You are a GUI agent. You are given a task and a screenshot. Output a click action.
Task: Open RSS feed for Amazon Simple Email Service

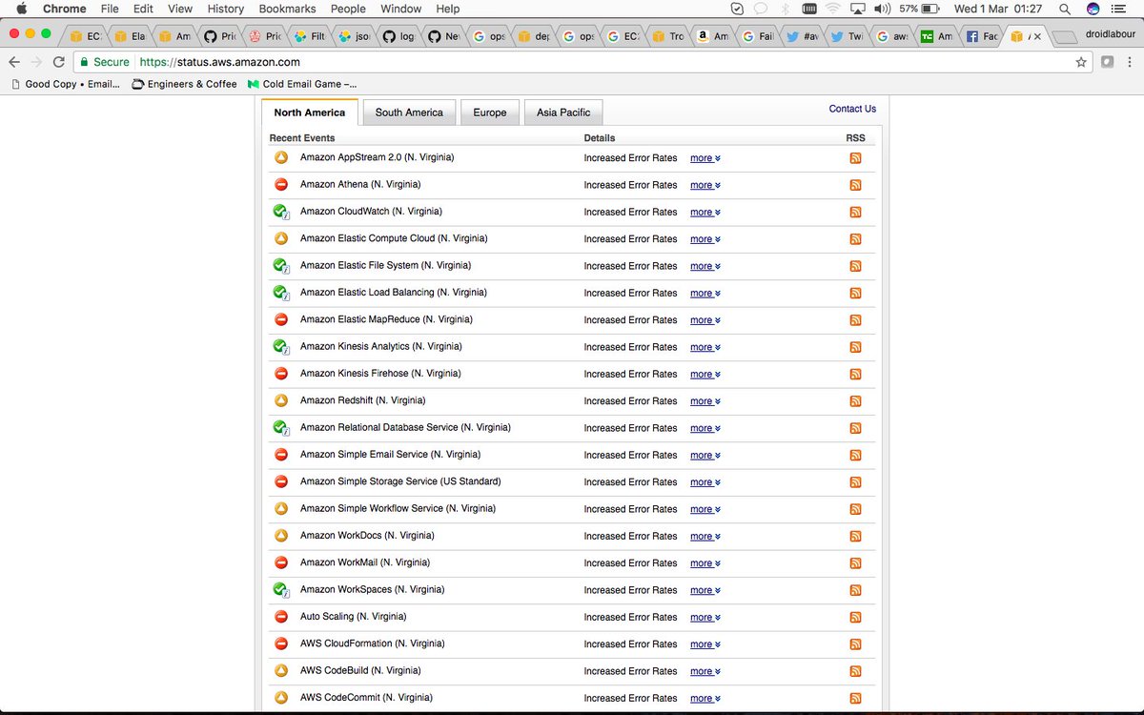click(x=855, y=455)
